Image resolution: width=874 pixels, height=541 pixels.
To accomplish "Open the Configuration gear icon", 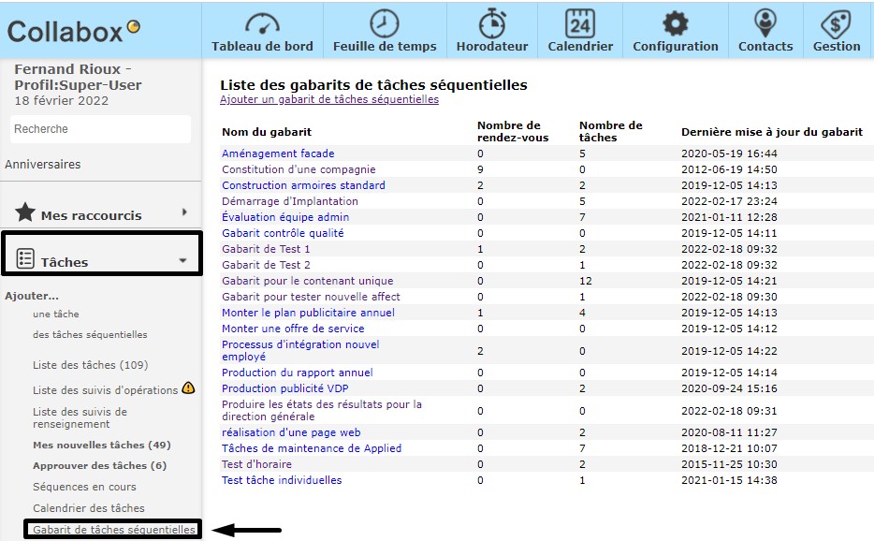I will pyautogui.click(x=675, y=23).
